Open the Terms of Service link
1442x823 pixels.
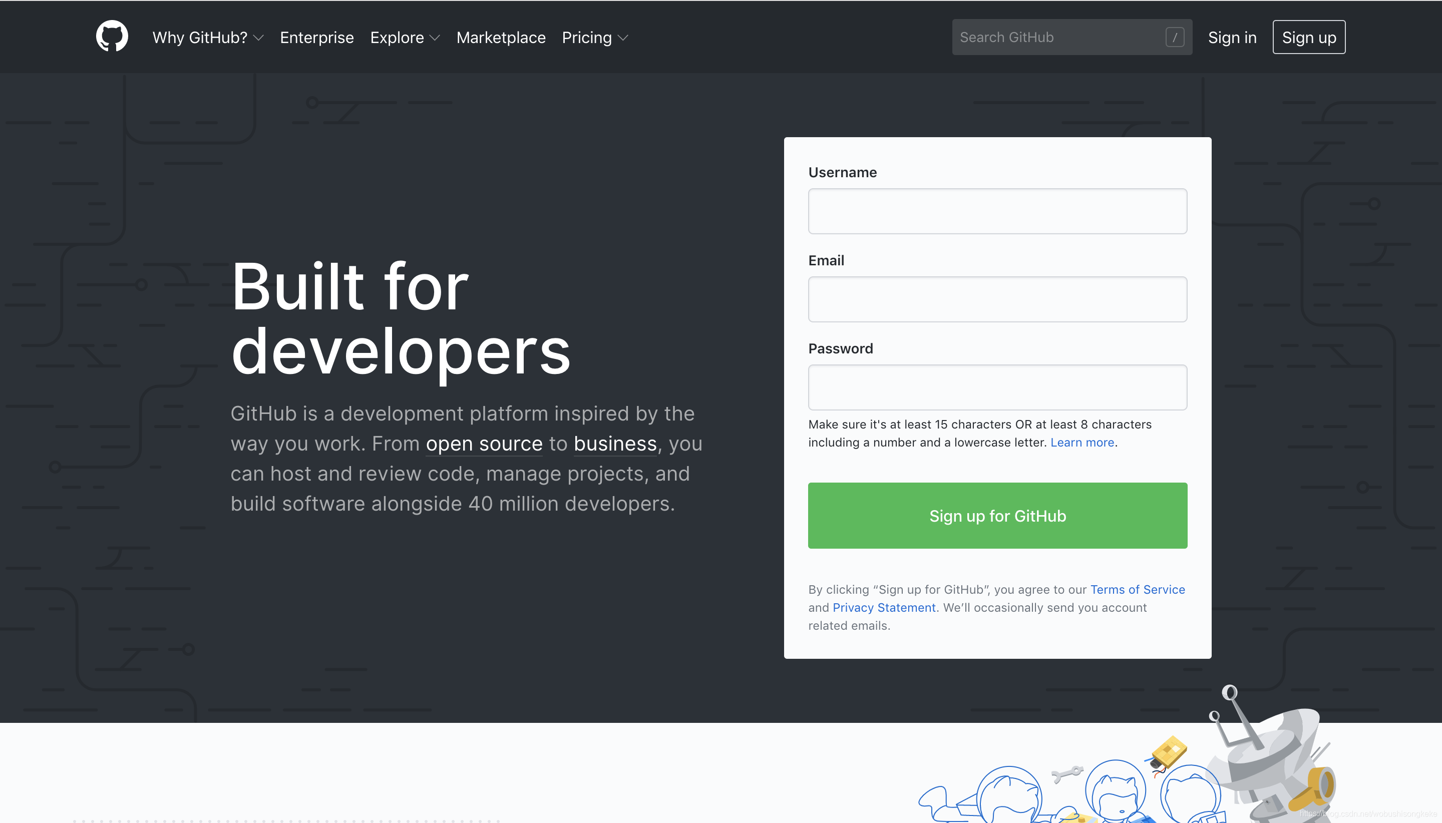coord(1137,590)
